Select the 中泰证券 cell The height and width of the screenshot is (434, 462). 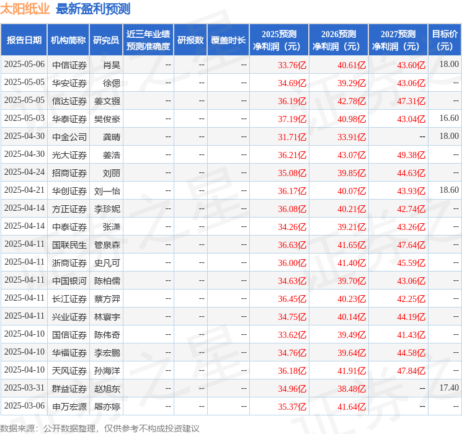(x=69, y=227)
